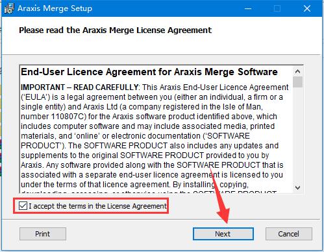Click the 'End-User Licence Agreement' heading
This screenshot has height=252, width=324.
click(x=149, y=72)
